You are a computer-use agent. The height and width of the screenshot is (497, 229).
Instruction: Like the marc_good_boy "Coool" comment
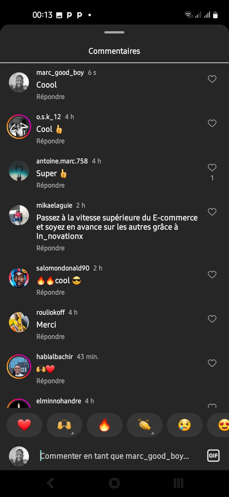click(212, 79)
